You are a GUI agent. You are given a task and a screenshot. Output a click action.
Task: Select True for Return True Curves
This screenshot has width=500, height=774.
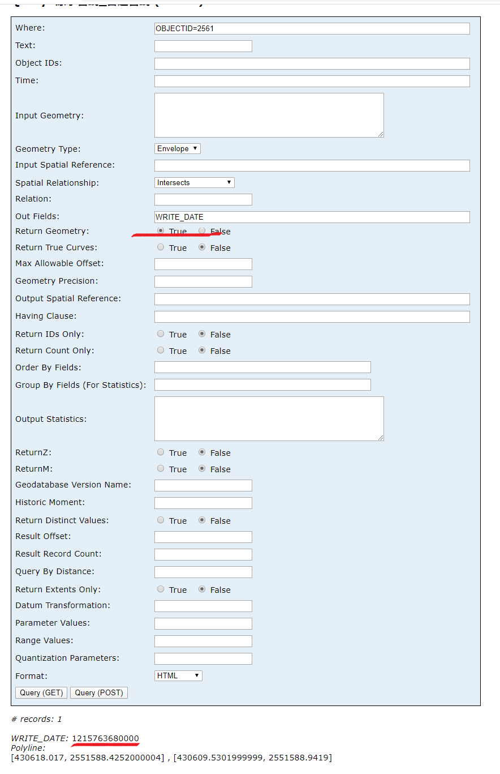[x=161, y=247]
